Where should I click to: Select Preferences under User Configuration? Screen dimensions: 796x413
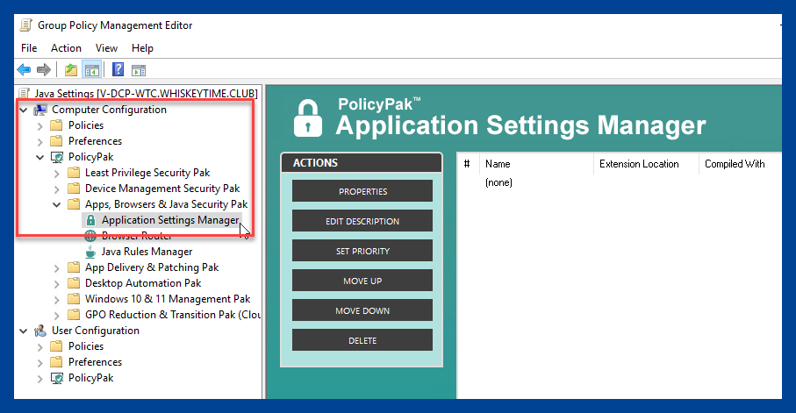(x=95, y=362)
